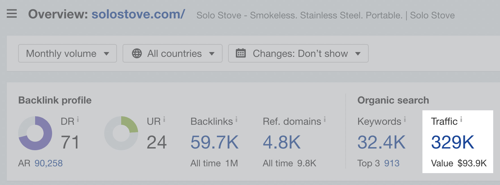
Task: Click the 32.4K Keywords metric
Action: [x=381, y=142]
